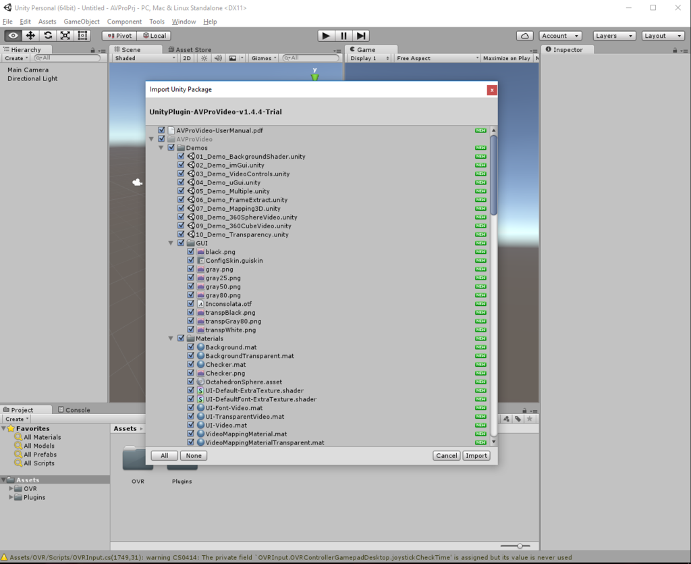Click search by label tag icon

click(x=518, y=419)
